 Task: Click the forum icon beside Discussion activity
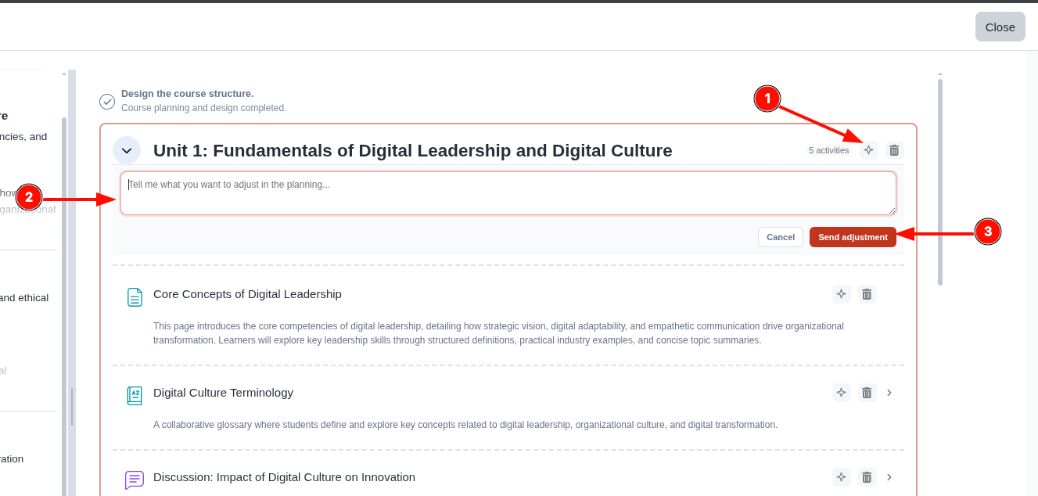point(135,480)
